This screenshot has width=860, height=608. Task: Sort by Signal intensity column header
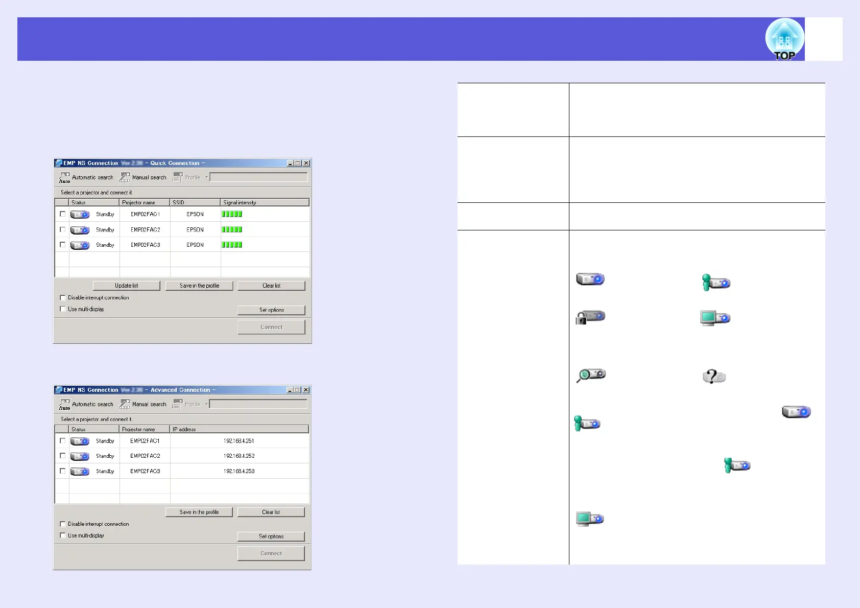(265, 202)
